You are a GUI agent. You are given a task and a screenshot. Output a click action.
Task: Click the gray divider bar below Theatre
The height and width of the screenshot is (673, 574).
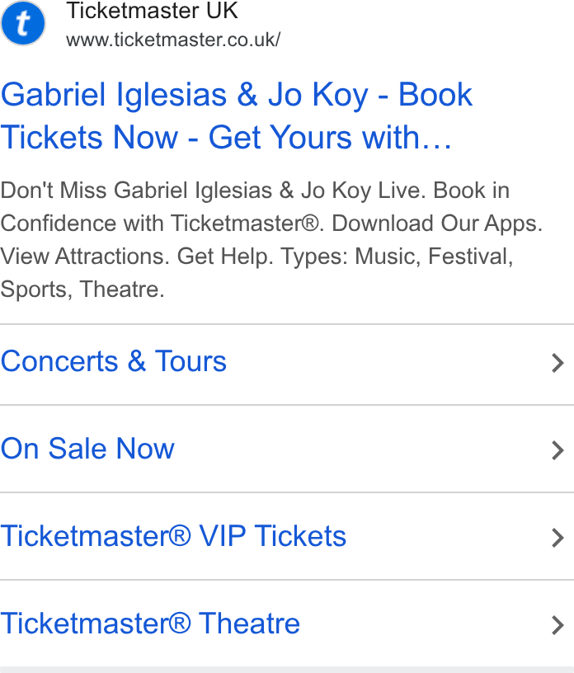(x=287, y=670)
